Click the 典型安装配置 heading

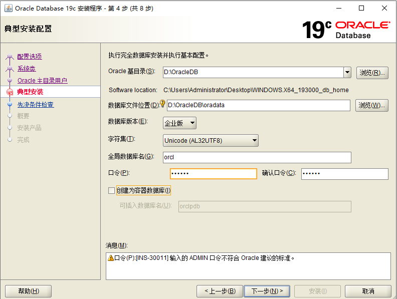tap(28, 29)
